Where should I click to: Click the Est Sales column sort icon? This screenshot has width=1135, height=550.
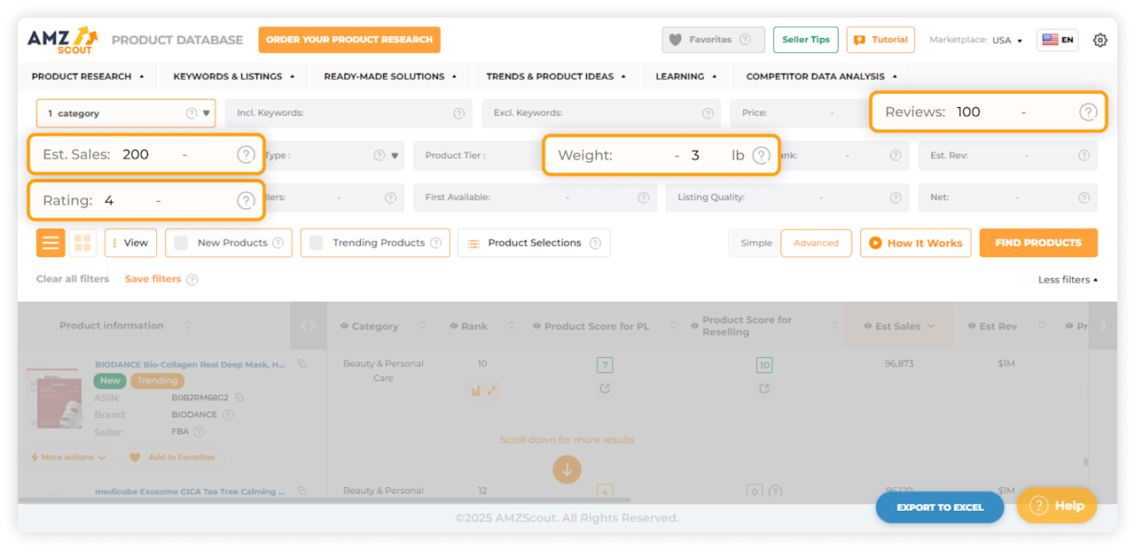coord(931,325)
